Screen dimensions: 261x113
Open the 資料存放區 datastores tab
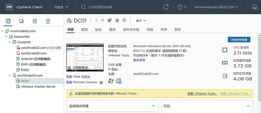pyautogui.click(x=131, y=30)
